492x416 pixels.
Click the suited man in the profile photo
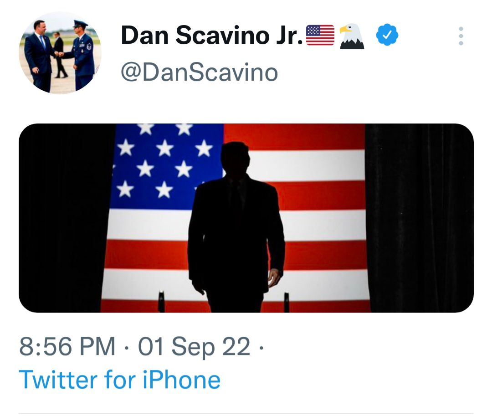coord(39,55)
